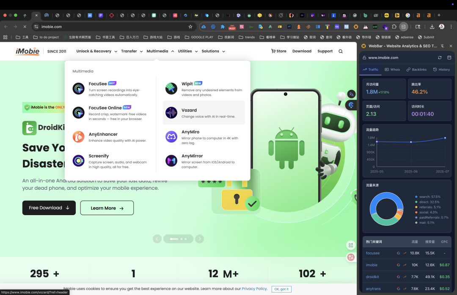Switch to the Whois tab
Viewport: 457px width, 295px height.
392,70
